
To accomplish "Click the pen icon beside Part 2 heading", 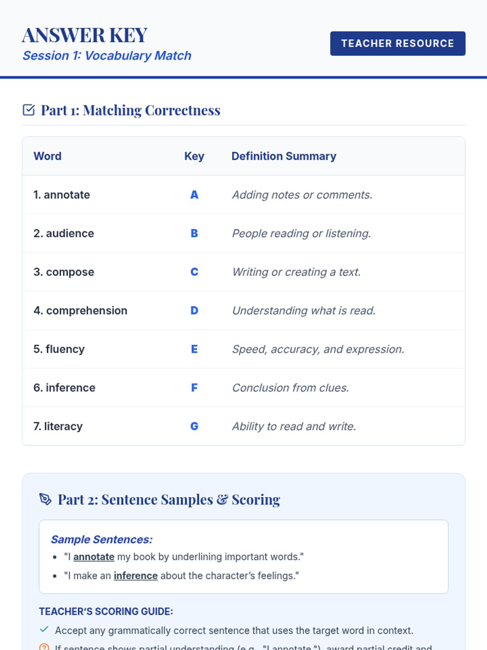I will coord(45,499).
